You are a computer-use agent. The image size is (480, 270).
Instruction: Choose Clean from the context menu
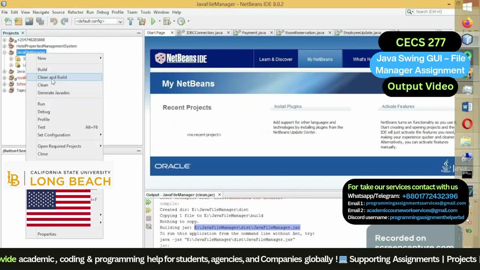(x=64, y=85)
